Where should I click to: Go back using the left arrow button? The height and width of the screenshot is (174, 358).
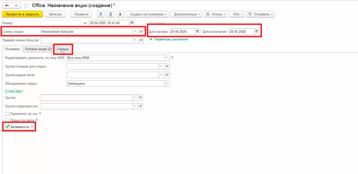point(7,5)
